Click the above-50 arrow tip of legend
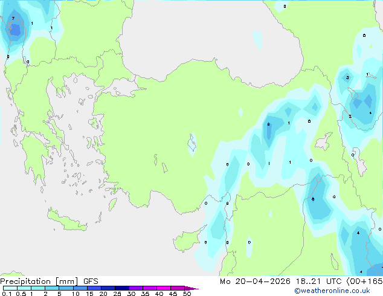This screenshot has height=296, width=383. point(191,288)
